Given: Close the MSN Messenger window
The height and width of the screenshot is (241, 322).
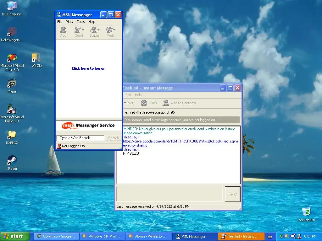Looking at the screenshot, I should 118,14.
